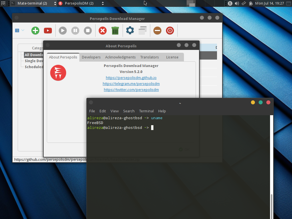Screen dimensions: 292x219
Task: Add a new download with the green plus
Action: click(x=35, y=31)
